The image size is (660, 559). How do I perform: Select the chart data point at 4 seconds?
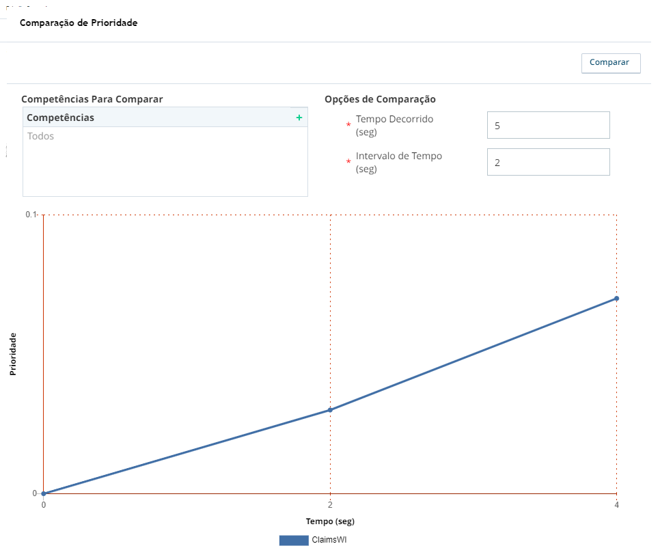[x=616, y=299]
